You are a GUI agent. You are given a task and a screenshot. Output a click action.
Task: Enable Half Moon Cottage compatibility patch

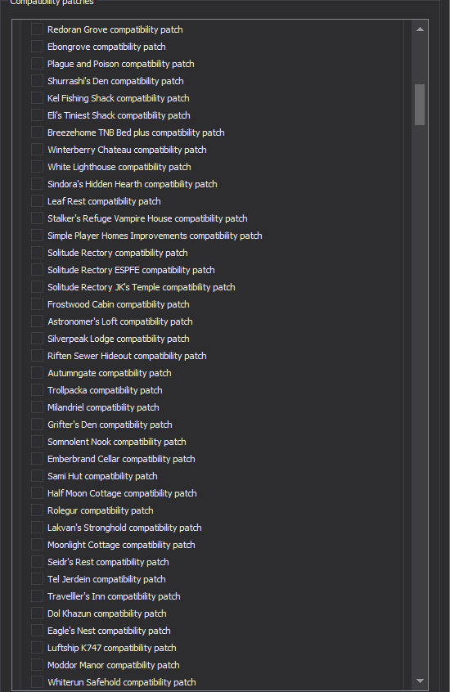point(37,493)
